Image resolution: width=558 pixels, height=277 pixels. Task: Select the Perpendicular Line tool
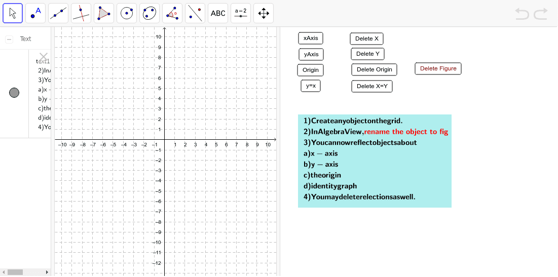point(81,13)
